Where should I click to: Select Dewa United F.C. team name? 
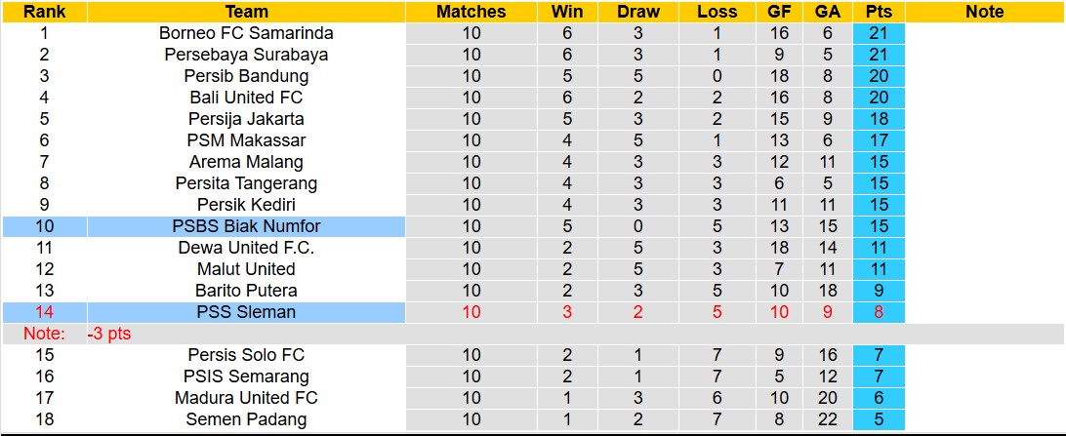pyautogui.click(x=246, y=248)
